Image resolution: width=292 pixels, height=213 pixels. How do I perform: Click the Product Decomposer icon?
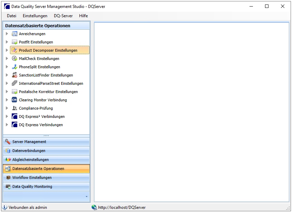pyautogui.click(x=14, y=50)
